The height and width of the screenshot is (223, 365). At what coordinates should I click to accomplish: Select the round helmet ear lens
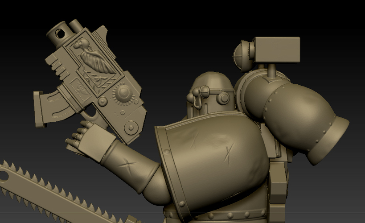click(x=223, y=98)
